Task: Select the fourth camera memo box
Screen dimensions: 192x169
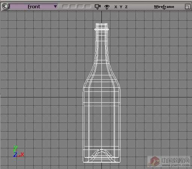Action: pyautogui.click(x=88, y=6)
